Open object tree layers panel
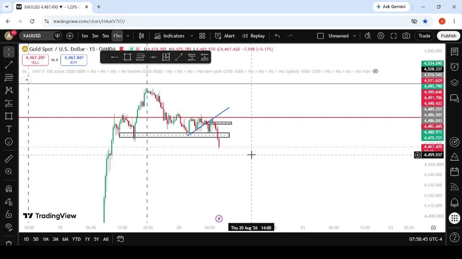Viewport: 462px width, 259px height. 454,83
